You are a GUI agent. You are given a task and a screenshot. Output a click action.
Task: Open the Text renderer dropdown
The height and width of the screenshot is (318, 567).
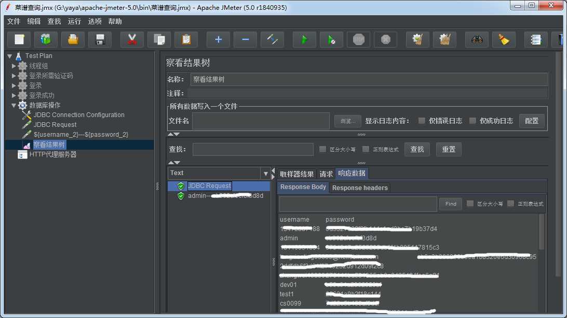(x=265, y=174)
